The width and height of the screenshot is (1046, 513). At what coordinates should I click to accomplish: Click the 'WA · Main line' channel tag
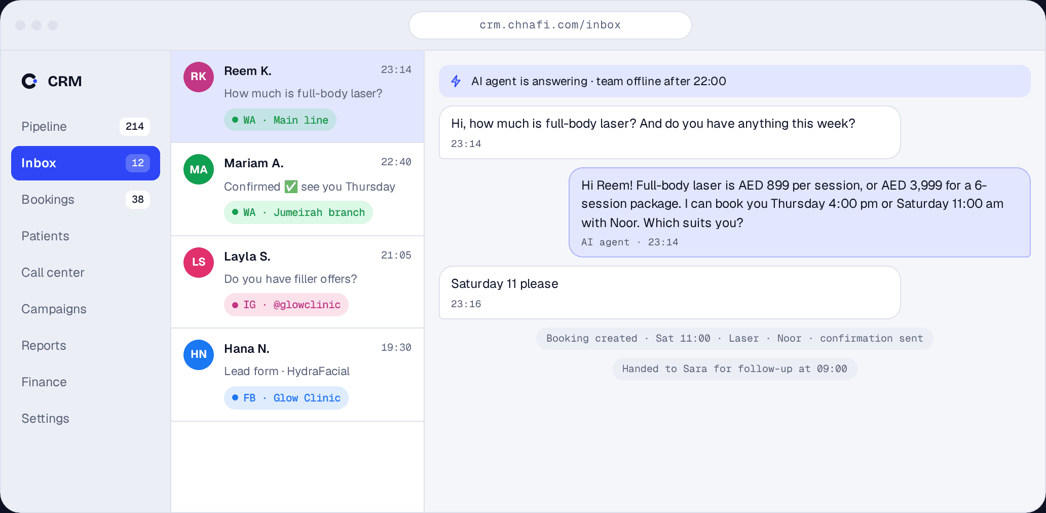[280, 120]
